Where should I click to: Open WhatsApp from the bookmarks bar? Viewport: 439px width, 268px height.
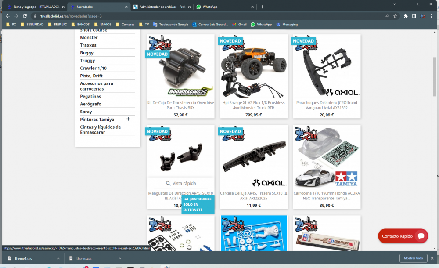(261, 24)
